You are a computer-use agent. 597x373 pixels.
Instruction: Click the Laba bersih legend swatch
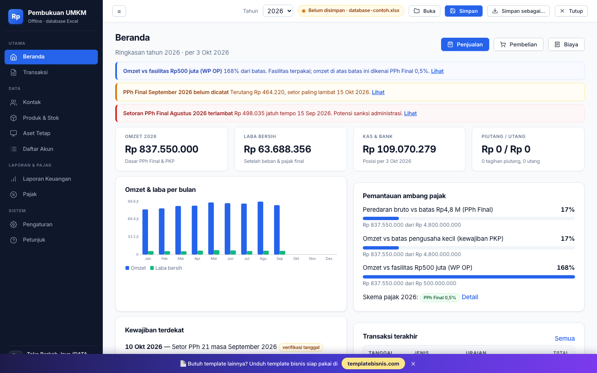pyautogui.click(x=152, y=268)
